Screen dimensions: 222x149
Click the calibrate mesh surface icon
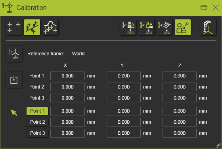[x=165, y=27]
